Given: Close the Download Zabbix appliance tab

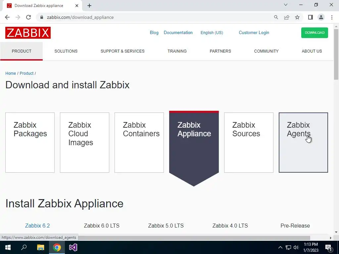Looking at the screenshot, I should [77, 6].
